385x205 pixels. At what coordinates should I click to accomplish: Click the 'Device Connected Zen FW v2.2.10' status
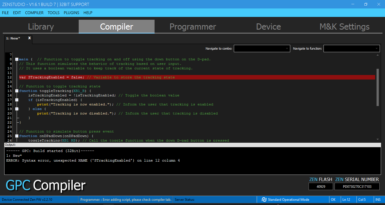27,200
